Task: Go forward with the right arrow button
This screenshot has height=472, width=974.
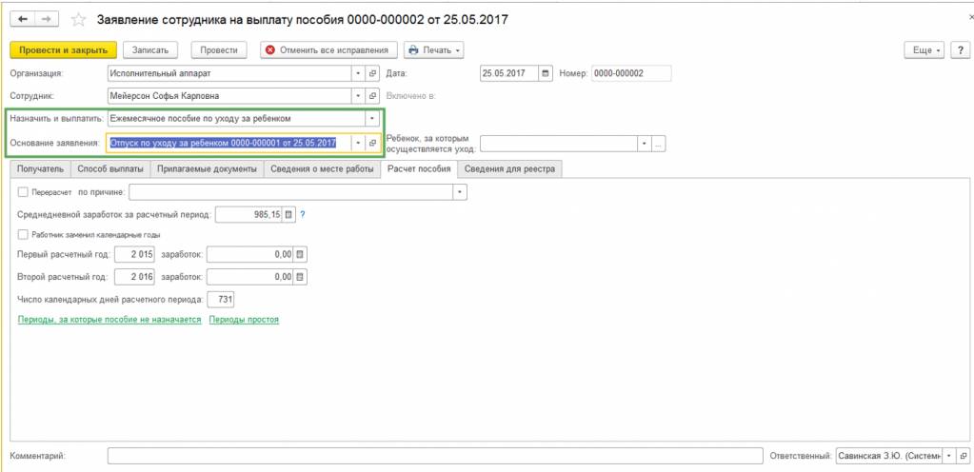Action: point(47,19)
